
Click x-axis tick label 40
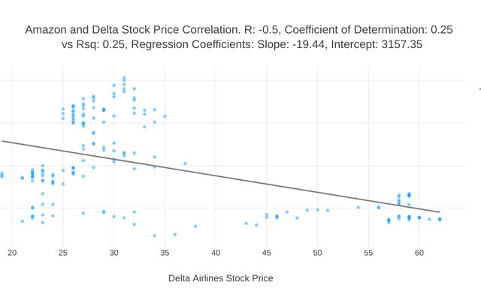coord(216,253)
